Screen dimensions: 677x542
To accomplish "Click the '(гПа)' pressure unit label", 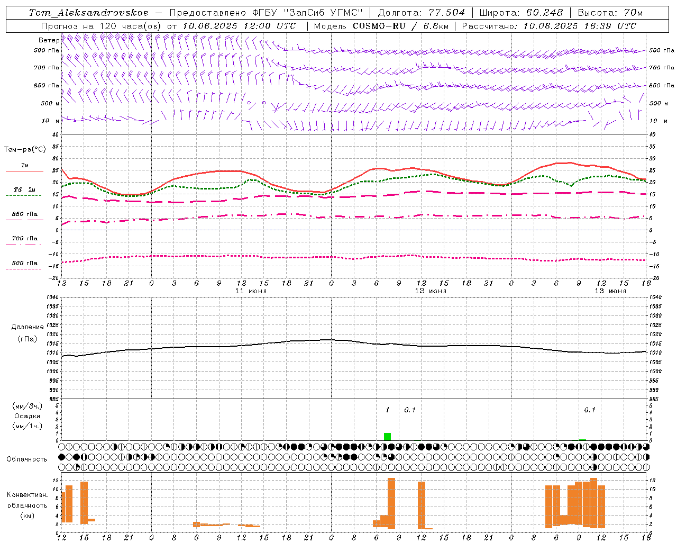I will pos(28,339).
